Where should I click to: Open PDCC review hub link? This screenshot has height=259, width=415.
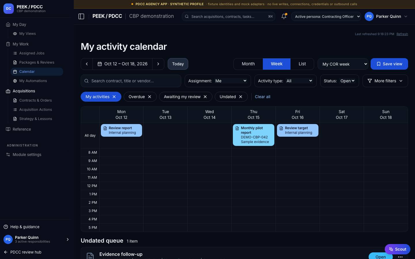click(26, 252)
